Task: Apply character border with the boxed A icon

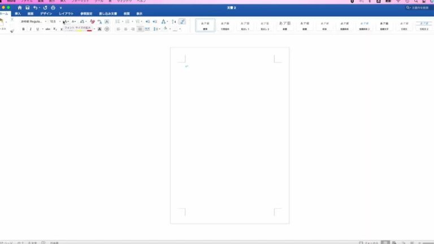Action: point(107,21)
